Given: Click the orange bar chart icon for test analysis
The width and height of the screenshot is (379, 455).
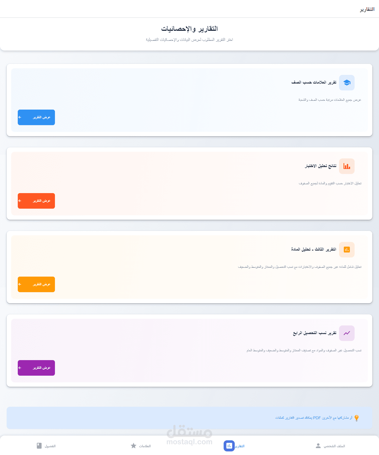Looking at the screenshot, I should (347, 166).
